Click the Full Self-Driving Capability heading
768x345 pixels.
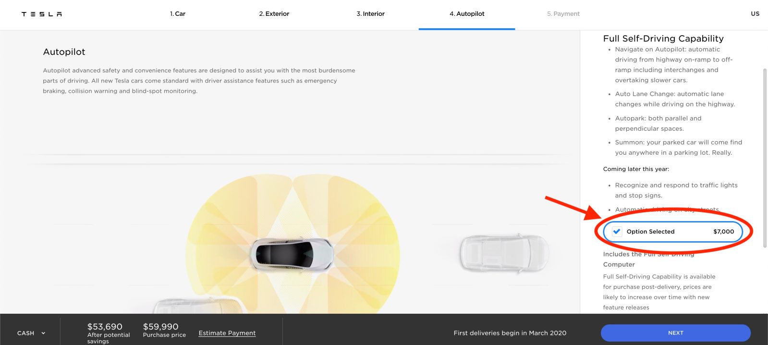663,38
